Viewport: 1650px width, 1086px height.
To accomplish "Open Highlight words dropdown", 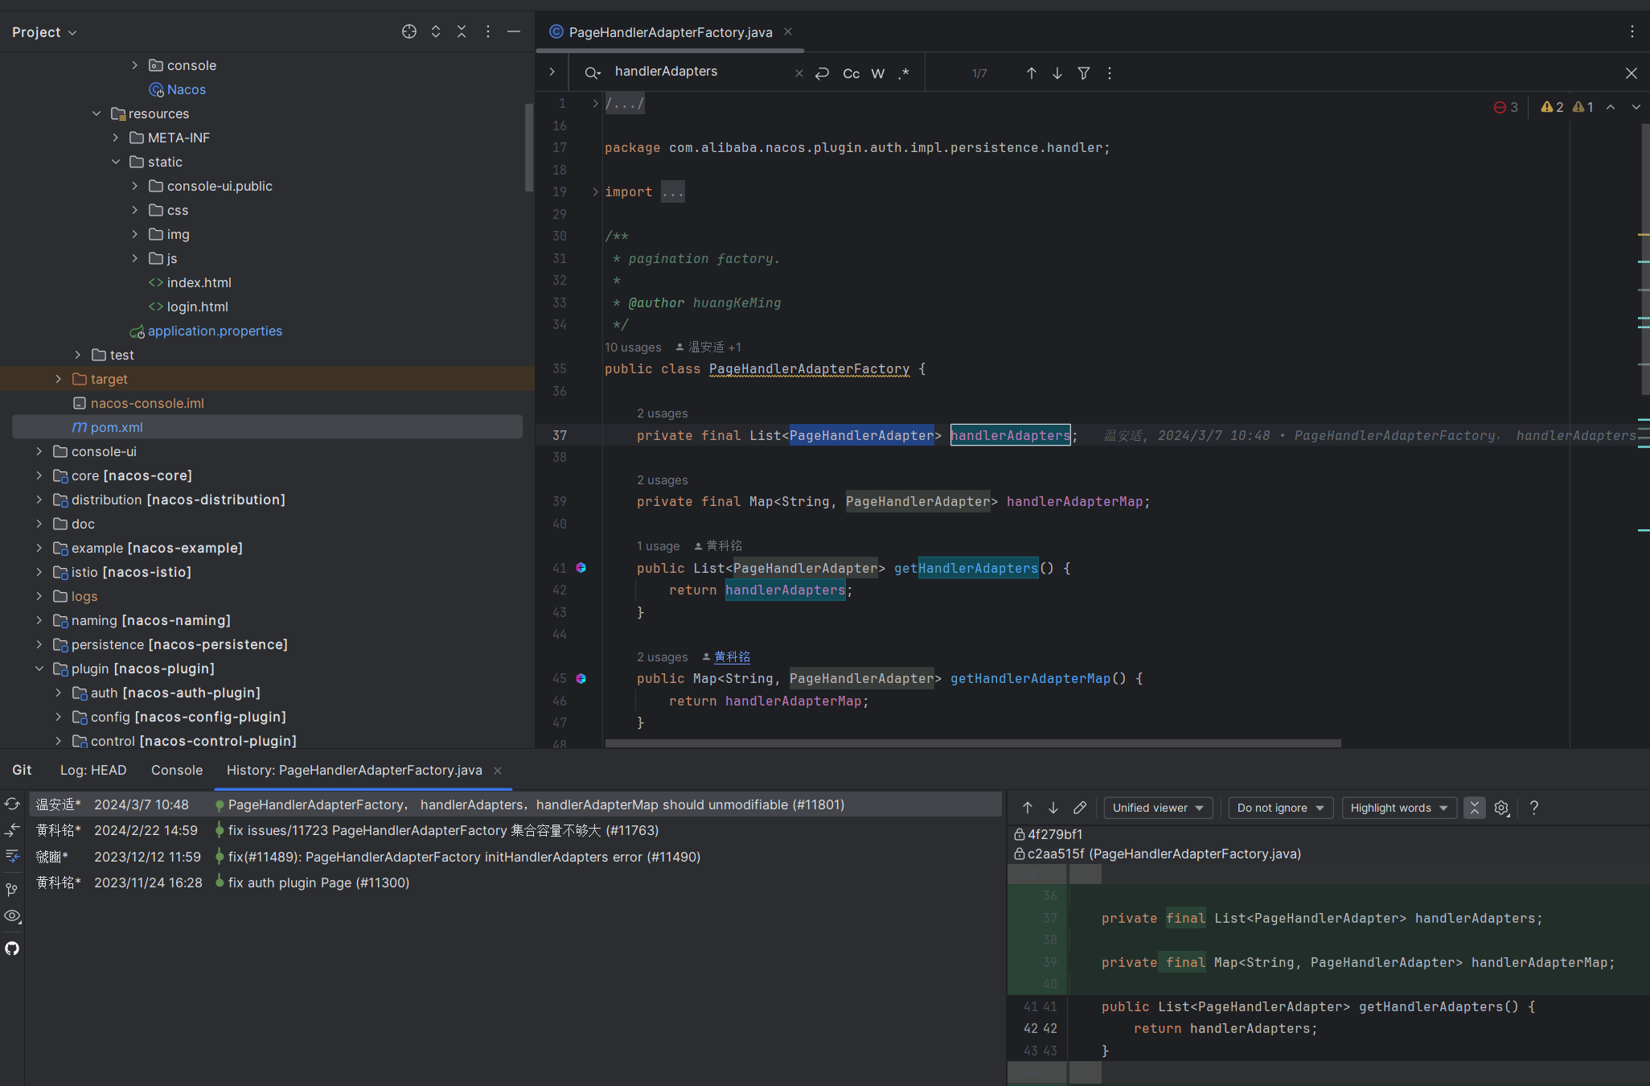I will click(x=1399, y=808).
